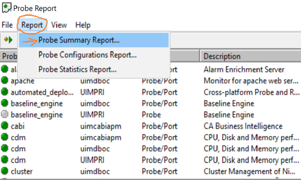
Task: Sort by the Description column header
Action: 222,56
